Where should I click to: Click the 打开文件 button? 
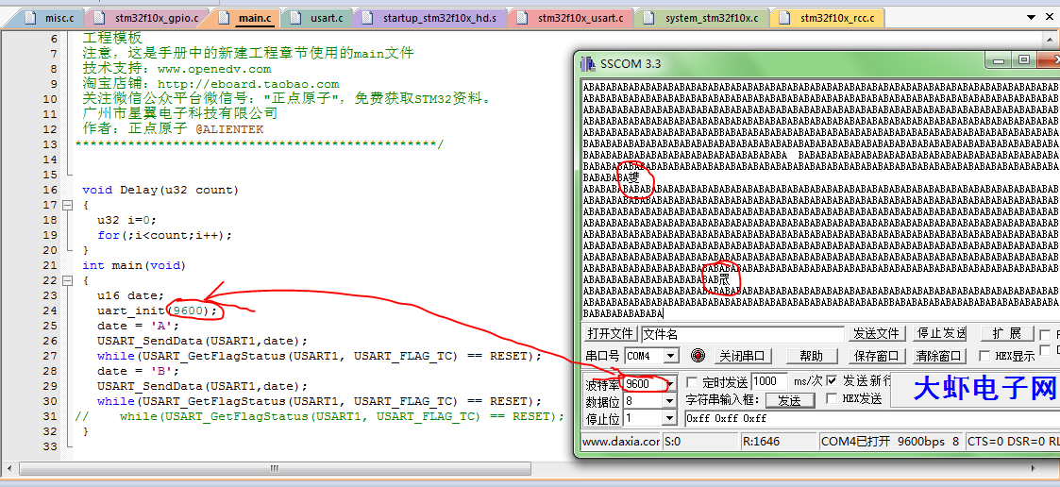611,333
